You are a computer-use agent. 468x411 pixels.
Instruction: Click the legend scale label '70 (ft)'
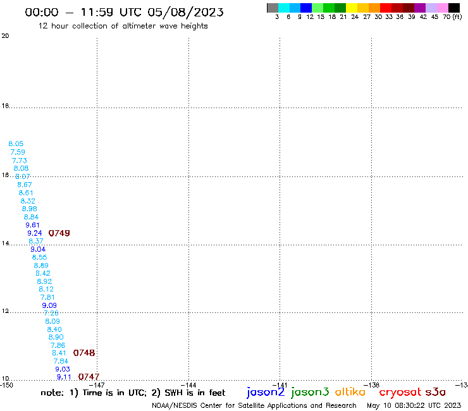(x=452, y=17)
